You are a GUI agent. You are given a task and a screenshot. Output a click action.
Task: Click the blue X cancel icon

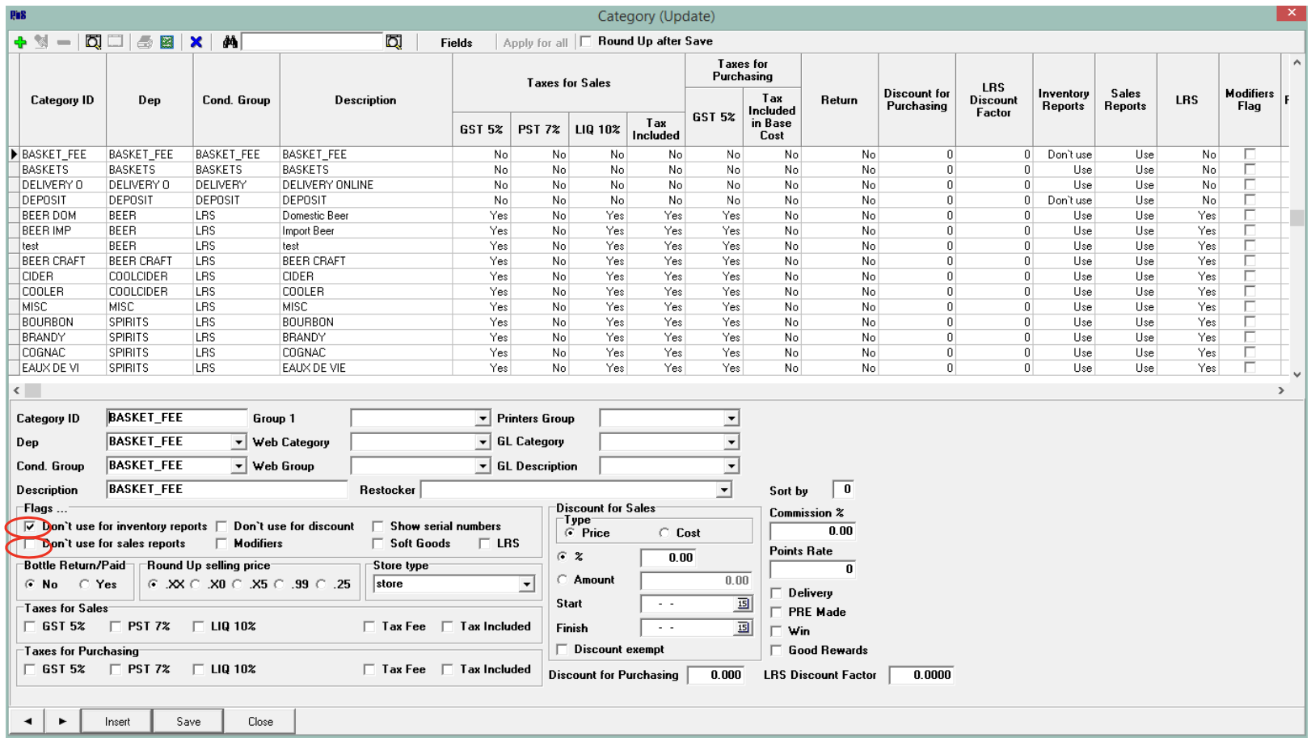(x=196, y=42)
